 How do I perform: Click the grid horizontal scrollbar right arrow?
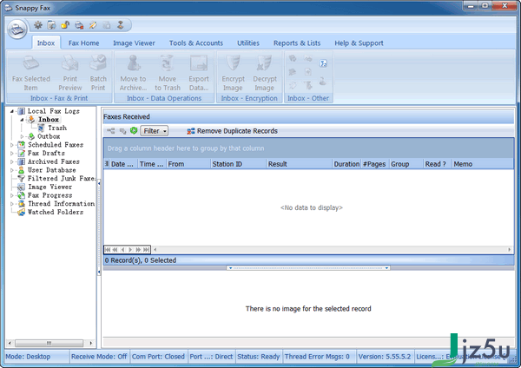[510, 249]
